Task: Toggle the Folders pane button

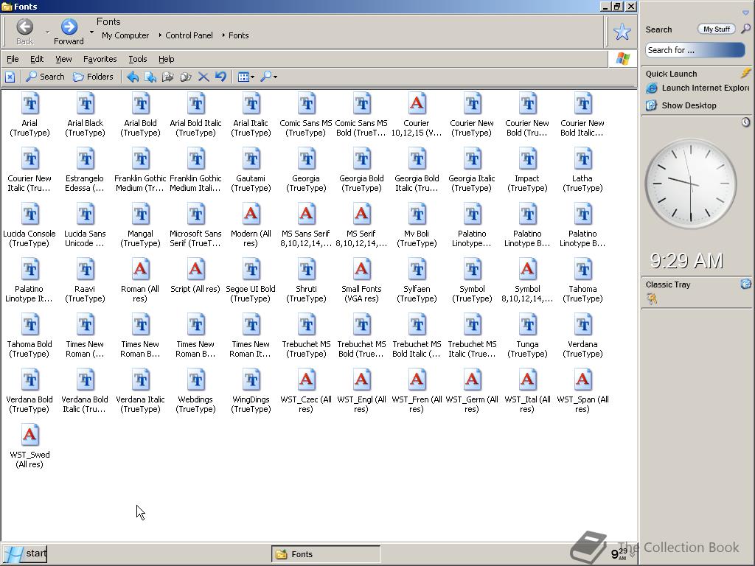Action: [x=94, y=77]
